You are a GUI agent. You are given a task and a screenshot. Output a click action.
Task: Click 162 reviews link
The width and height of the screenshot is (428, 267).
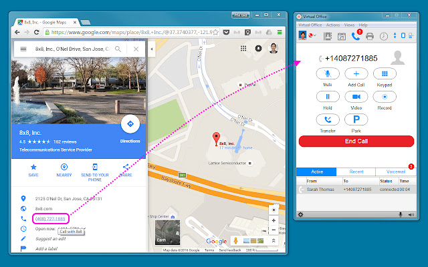(x=65, y=142)
